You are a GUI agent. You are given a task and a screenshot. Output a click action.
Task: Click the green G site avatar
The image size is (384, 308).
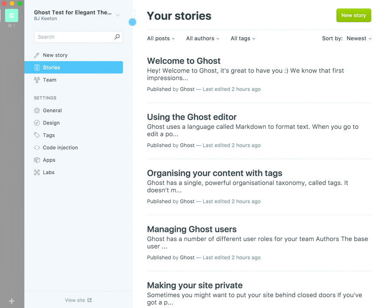click(11, 15)
